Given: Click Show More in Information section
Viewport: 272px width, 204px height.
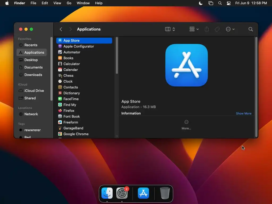Looking at the screenshot, I should click(x=244, y=113).
